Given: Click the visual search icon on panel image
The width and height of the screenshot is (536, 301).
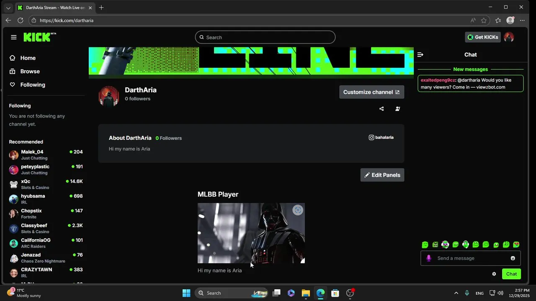Looking at the screenshot, I should tap(298, 210).
